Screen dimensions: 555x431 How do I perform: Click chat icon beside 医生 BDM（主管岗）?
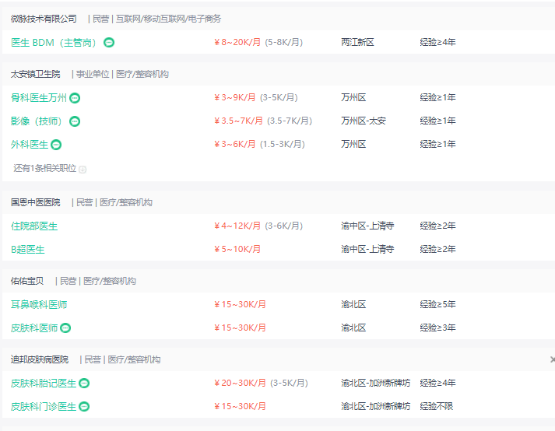point(109,42)
